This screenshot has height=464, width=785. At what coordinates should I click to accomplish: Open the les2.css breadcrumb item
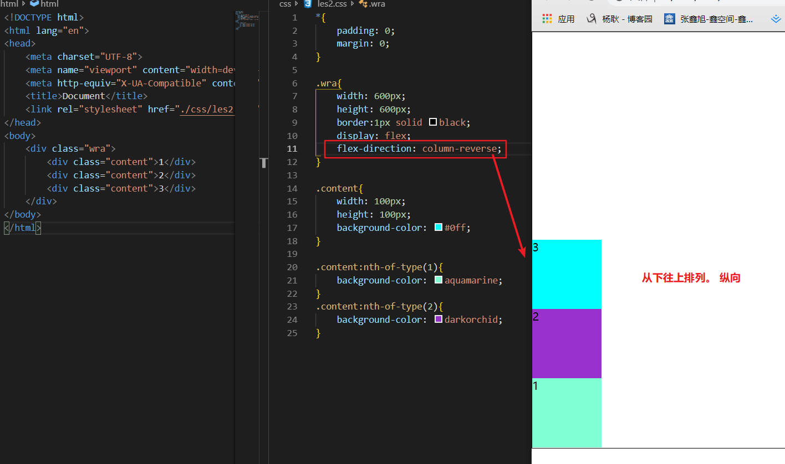(332, 4)
